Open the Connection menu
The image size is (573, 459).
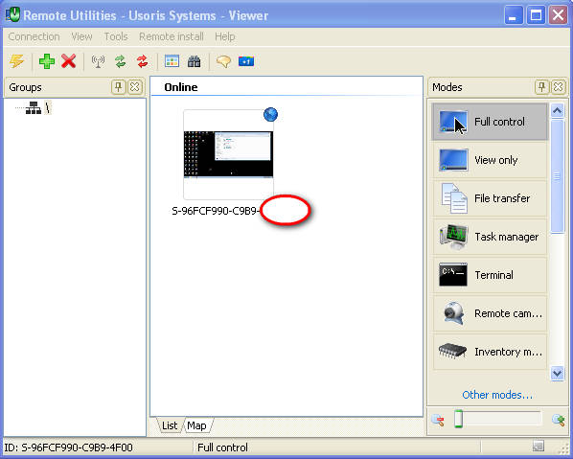[34, 36]
